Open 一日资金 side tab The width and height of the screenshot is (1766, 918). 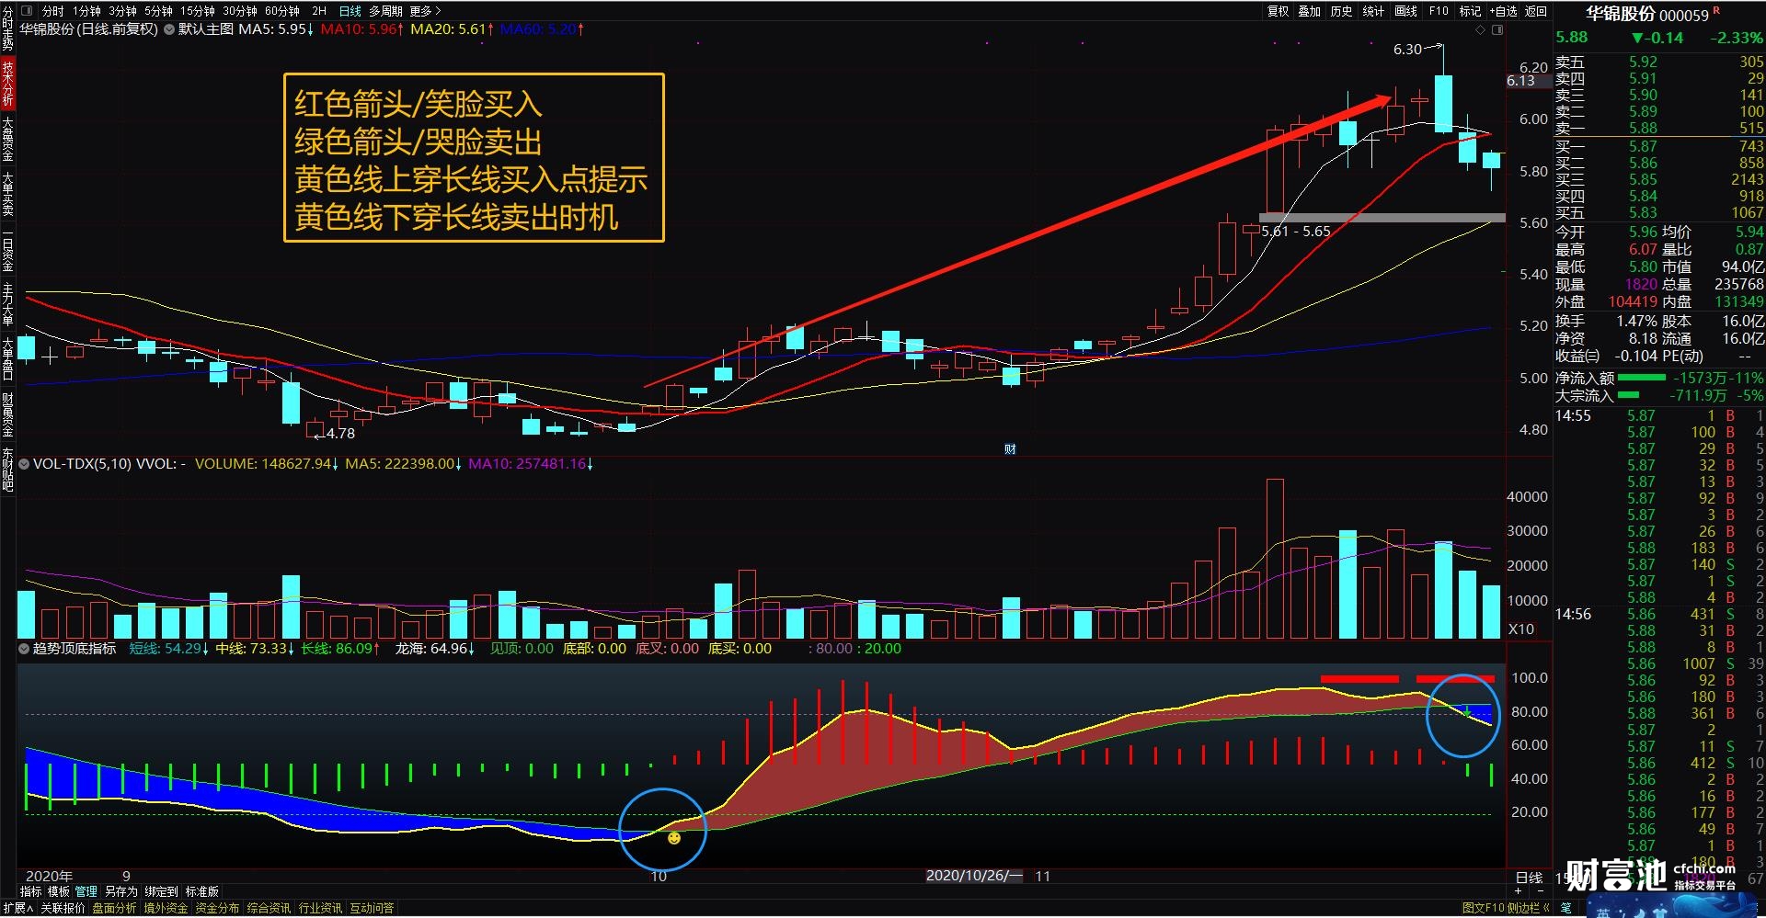pos(7,249)
